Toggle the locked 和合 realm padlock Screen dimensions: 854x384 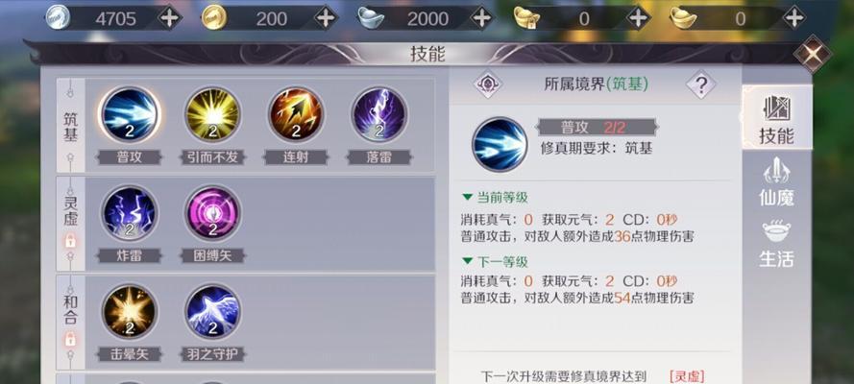click(70, 340)
